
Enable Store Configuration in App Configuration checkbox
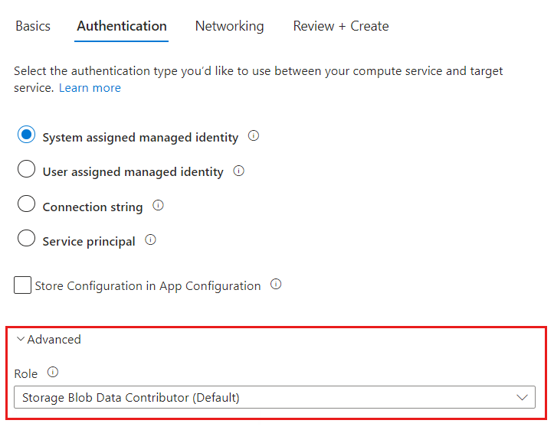22,285
